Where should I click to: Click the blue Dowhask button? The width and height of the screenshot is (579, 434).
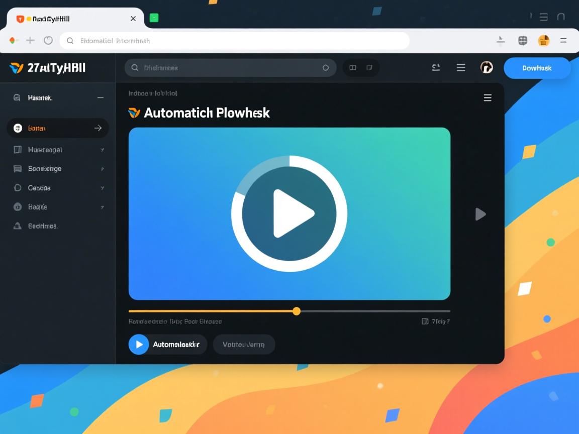point(537,68)
